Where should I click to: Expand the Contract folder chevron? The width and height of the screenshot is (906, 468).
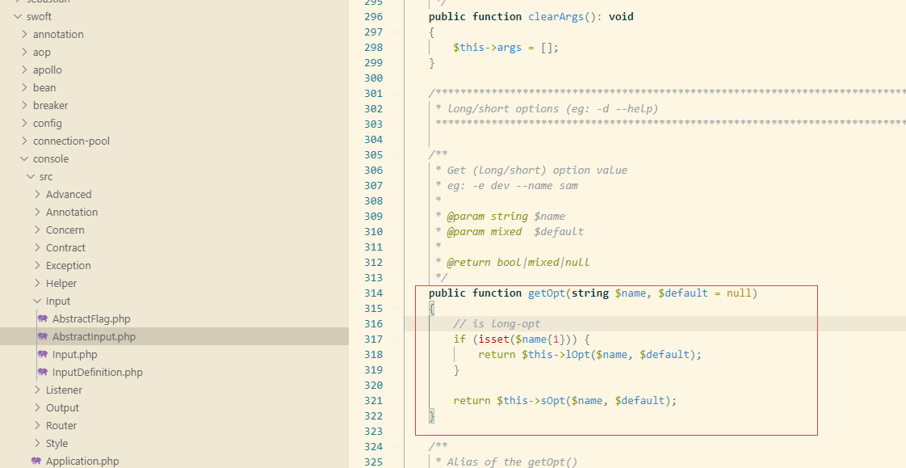[38, 247]
